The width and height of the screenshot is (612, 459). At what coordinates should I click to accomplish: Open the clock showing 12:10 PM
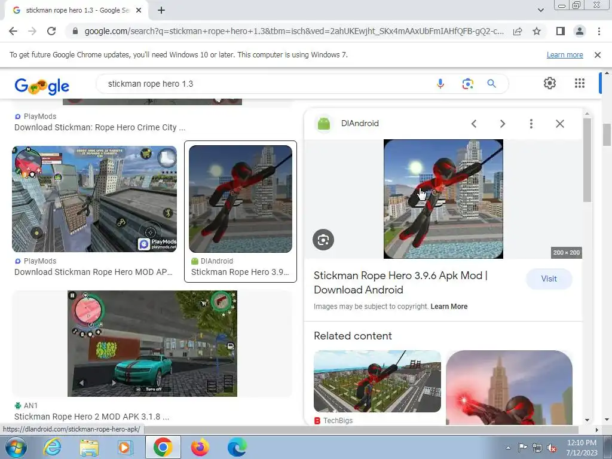(x=582, y=448)
